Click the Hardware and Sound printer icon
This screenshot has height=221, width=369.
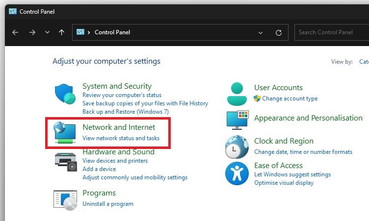[66, 162]
